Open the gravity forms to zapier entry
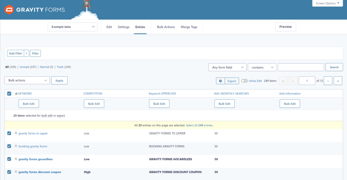 tap(33, 133)
